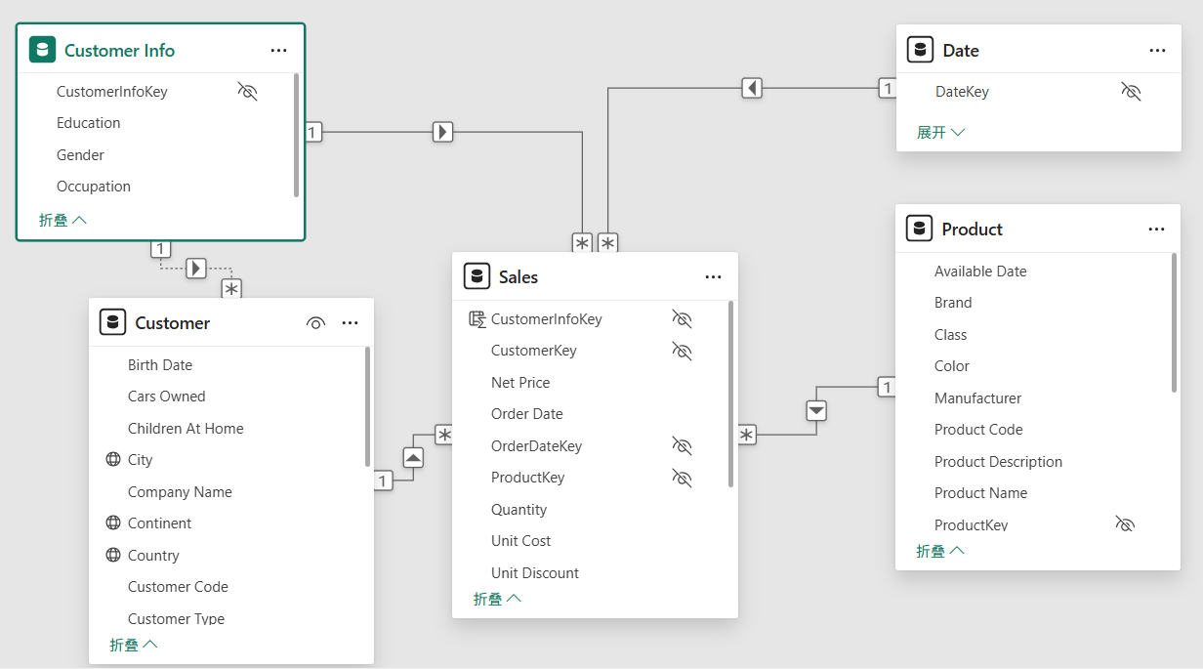
Task: Select filter direction arrow on Date–Sales relationship
Action: click(x=751, y=88)
